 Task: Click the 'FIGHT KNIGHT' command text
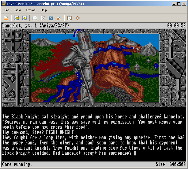[60, 132]
